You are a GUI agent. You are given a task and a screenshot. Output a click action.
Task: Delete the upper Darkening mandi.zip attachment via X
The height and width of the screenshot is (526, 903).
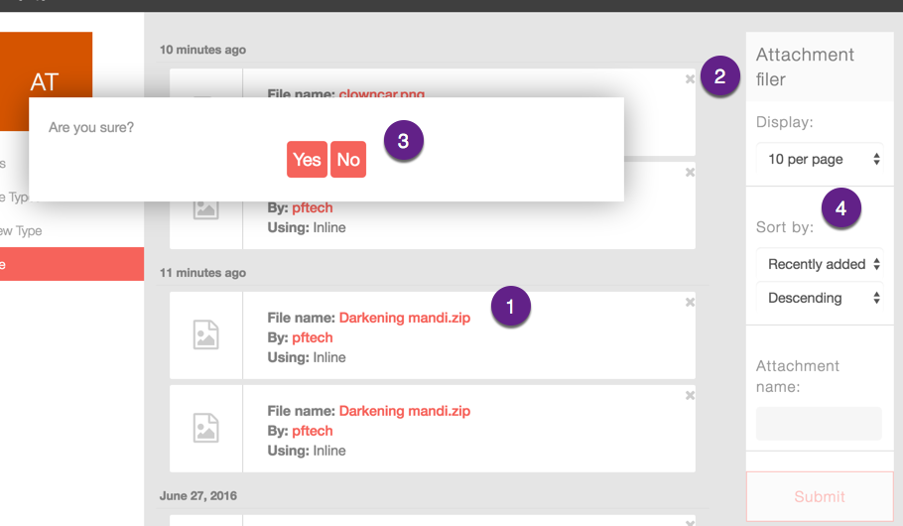(690, 302)
